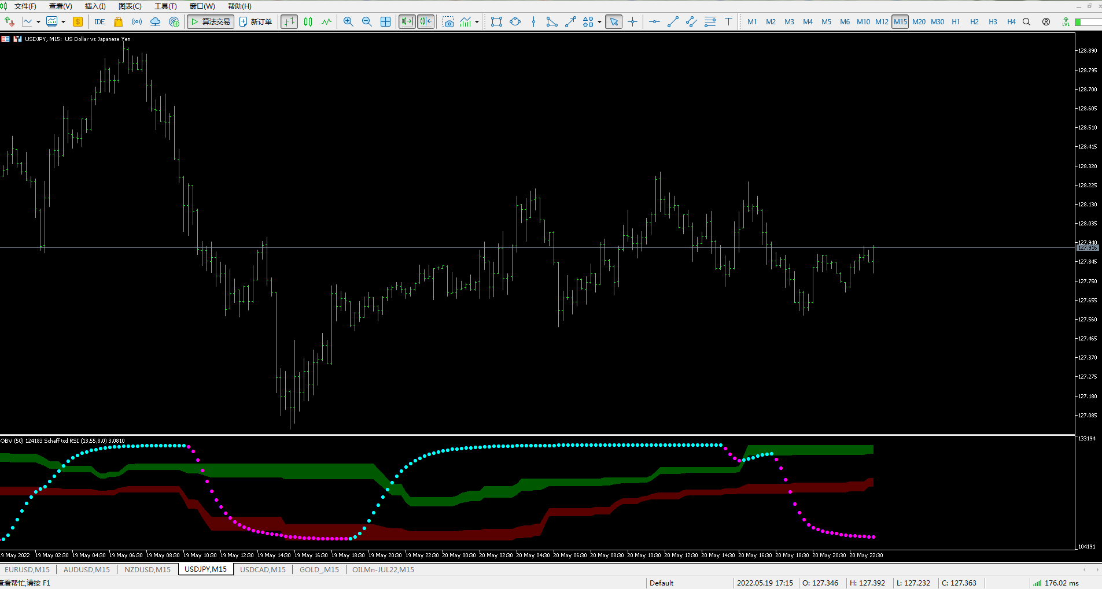The width and height of the screenshot is (1102, 589).
Task: Expand the chart templates dropdown arrow
Action: (x=63, y=22)
